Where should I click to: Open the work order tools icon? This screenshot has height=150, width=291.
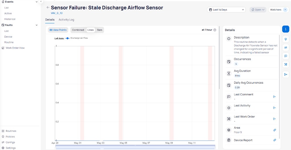point(286,64)
